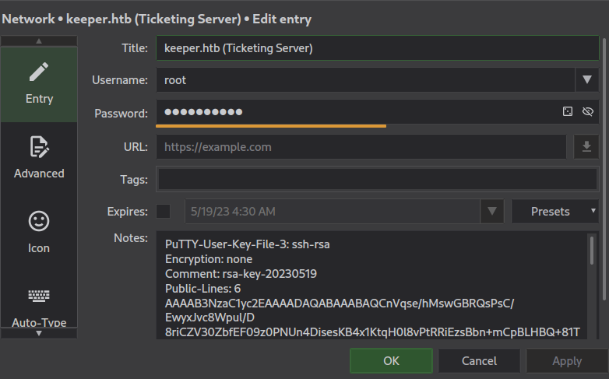Click the Cancel button
Image resolution: width=609 pixels, height=379 pixels.
pos(479,360)
